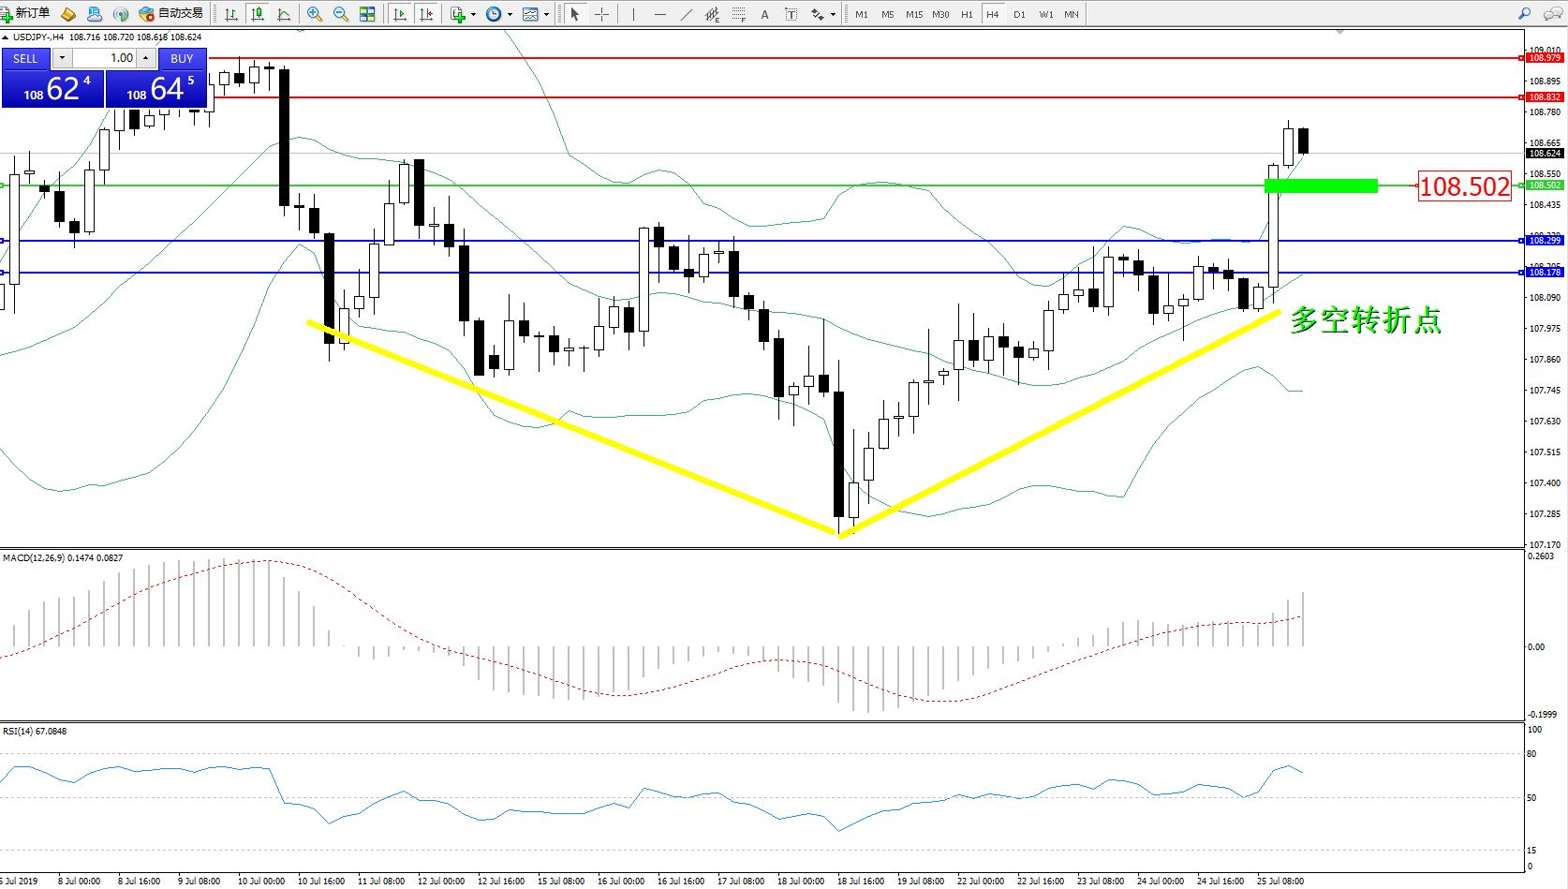The width and height of the screenshot is (1568, 889).
Task: Toggle the chart auto scroll button
Action: [400, 14]
